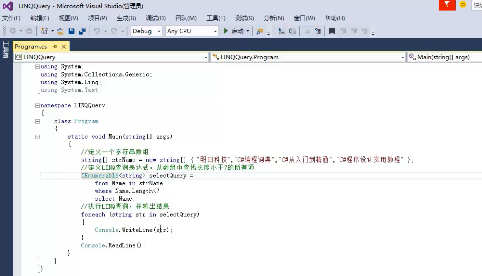Click the IEnumerable type in code
The width and height of the screenshot is (482, 276).
click(100, 176)
